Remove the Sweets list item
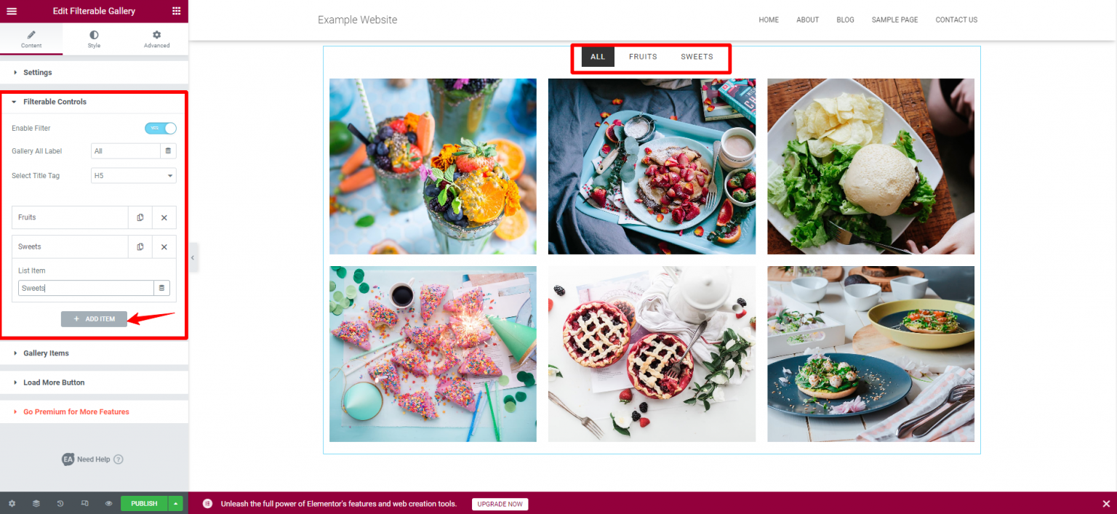 [164, 246]
